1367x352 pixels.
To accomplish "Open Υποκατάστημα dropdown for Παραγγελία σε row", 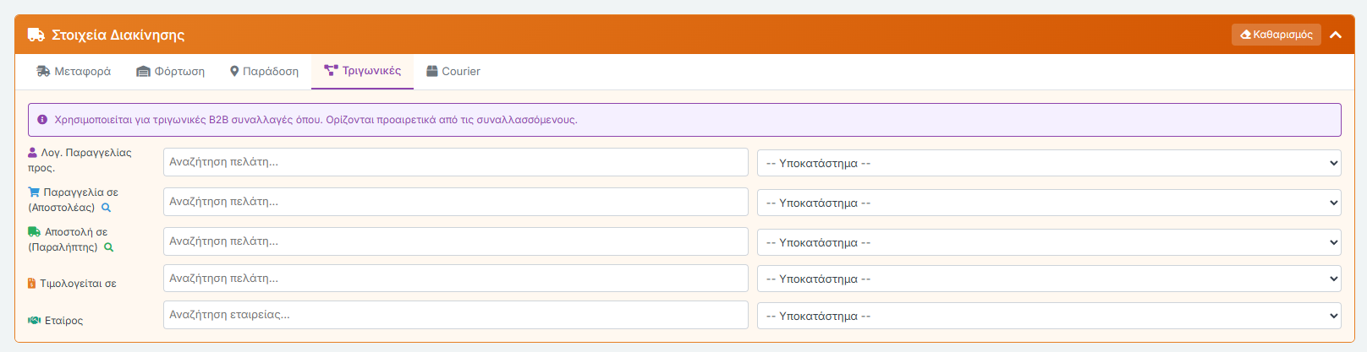I will pyautogui.click(x=1049, y=203).
